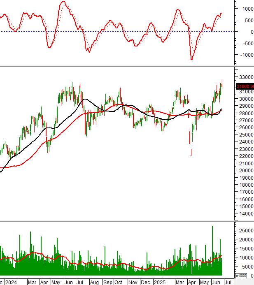Select the 22000 price axis label

pos(246,156)
